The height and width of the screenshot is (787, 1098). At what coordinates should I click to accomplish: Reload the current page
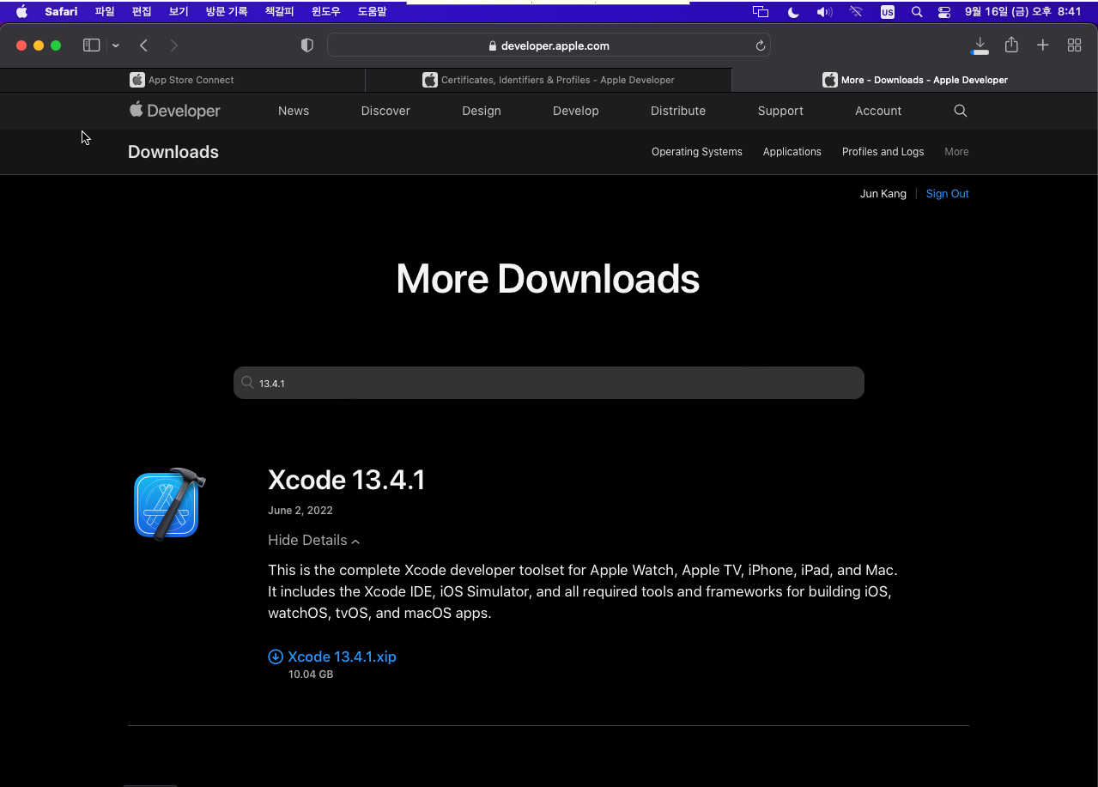tap(760, 46)
